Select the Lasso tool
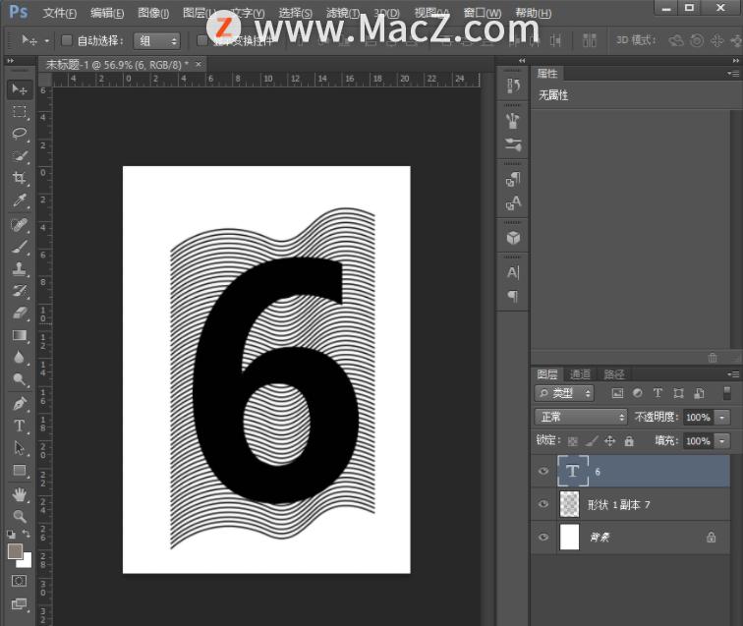743x626 pixels. point(19,135)
